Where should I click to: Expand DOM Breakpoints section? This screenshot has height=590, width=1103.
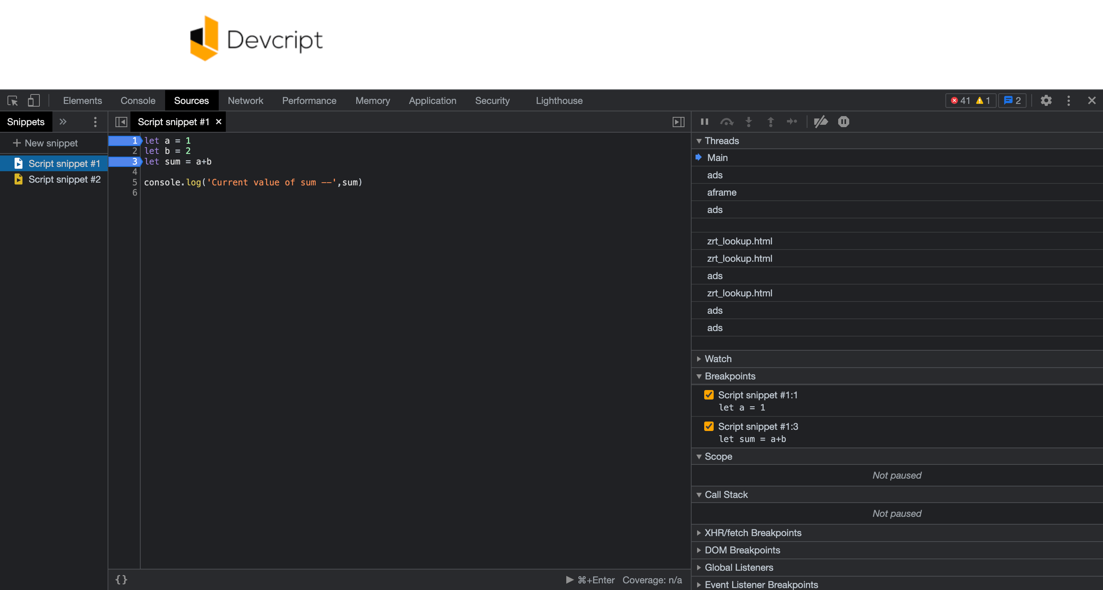(x=699, y=550)
